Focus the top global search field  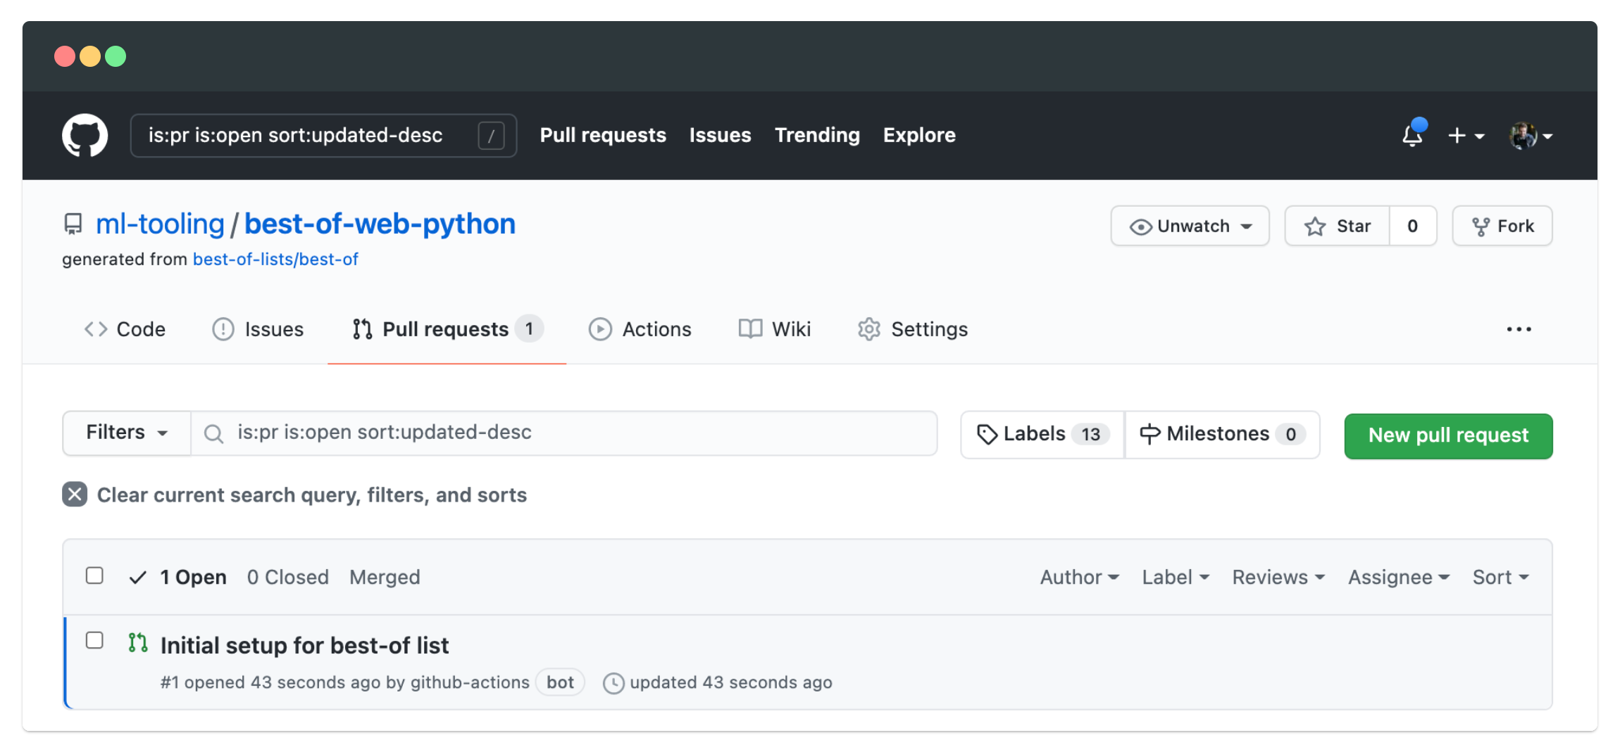(323, 135)
